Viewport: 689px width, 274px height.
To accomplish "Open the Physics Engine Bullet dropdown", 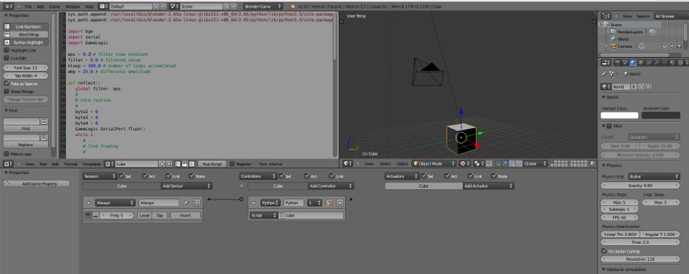I will click(x=654, y=176).
